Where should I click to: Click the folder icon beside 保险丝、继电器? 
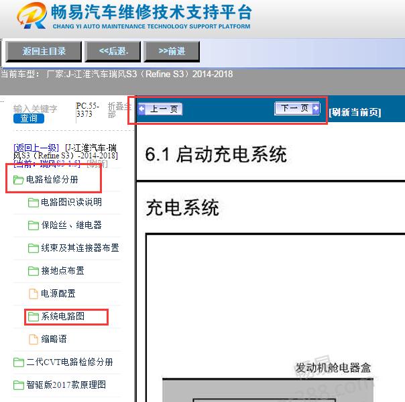pos(34,225)
